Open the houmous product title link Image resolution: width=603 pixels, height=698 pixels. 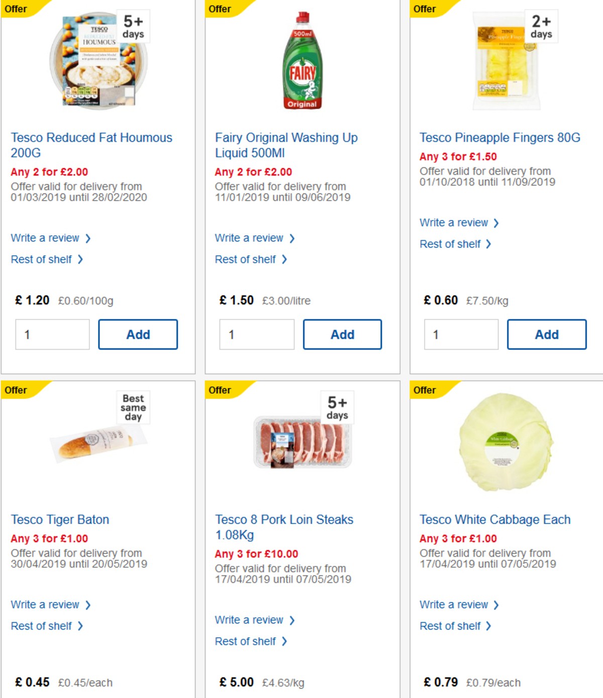(x=91, y=145)
